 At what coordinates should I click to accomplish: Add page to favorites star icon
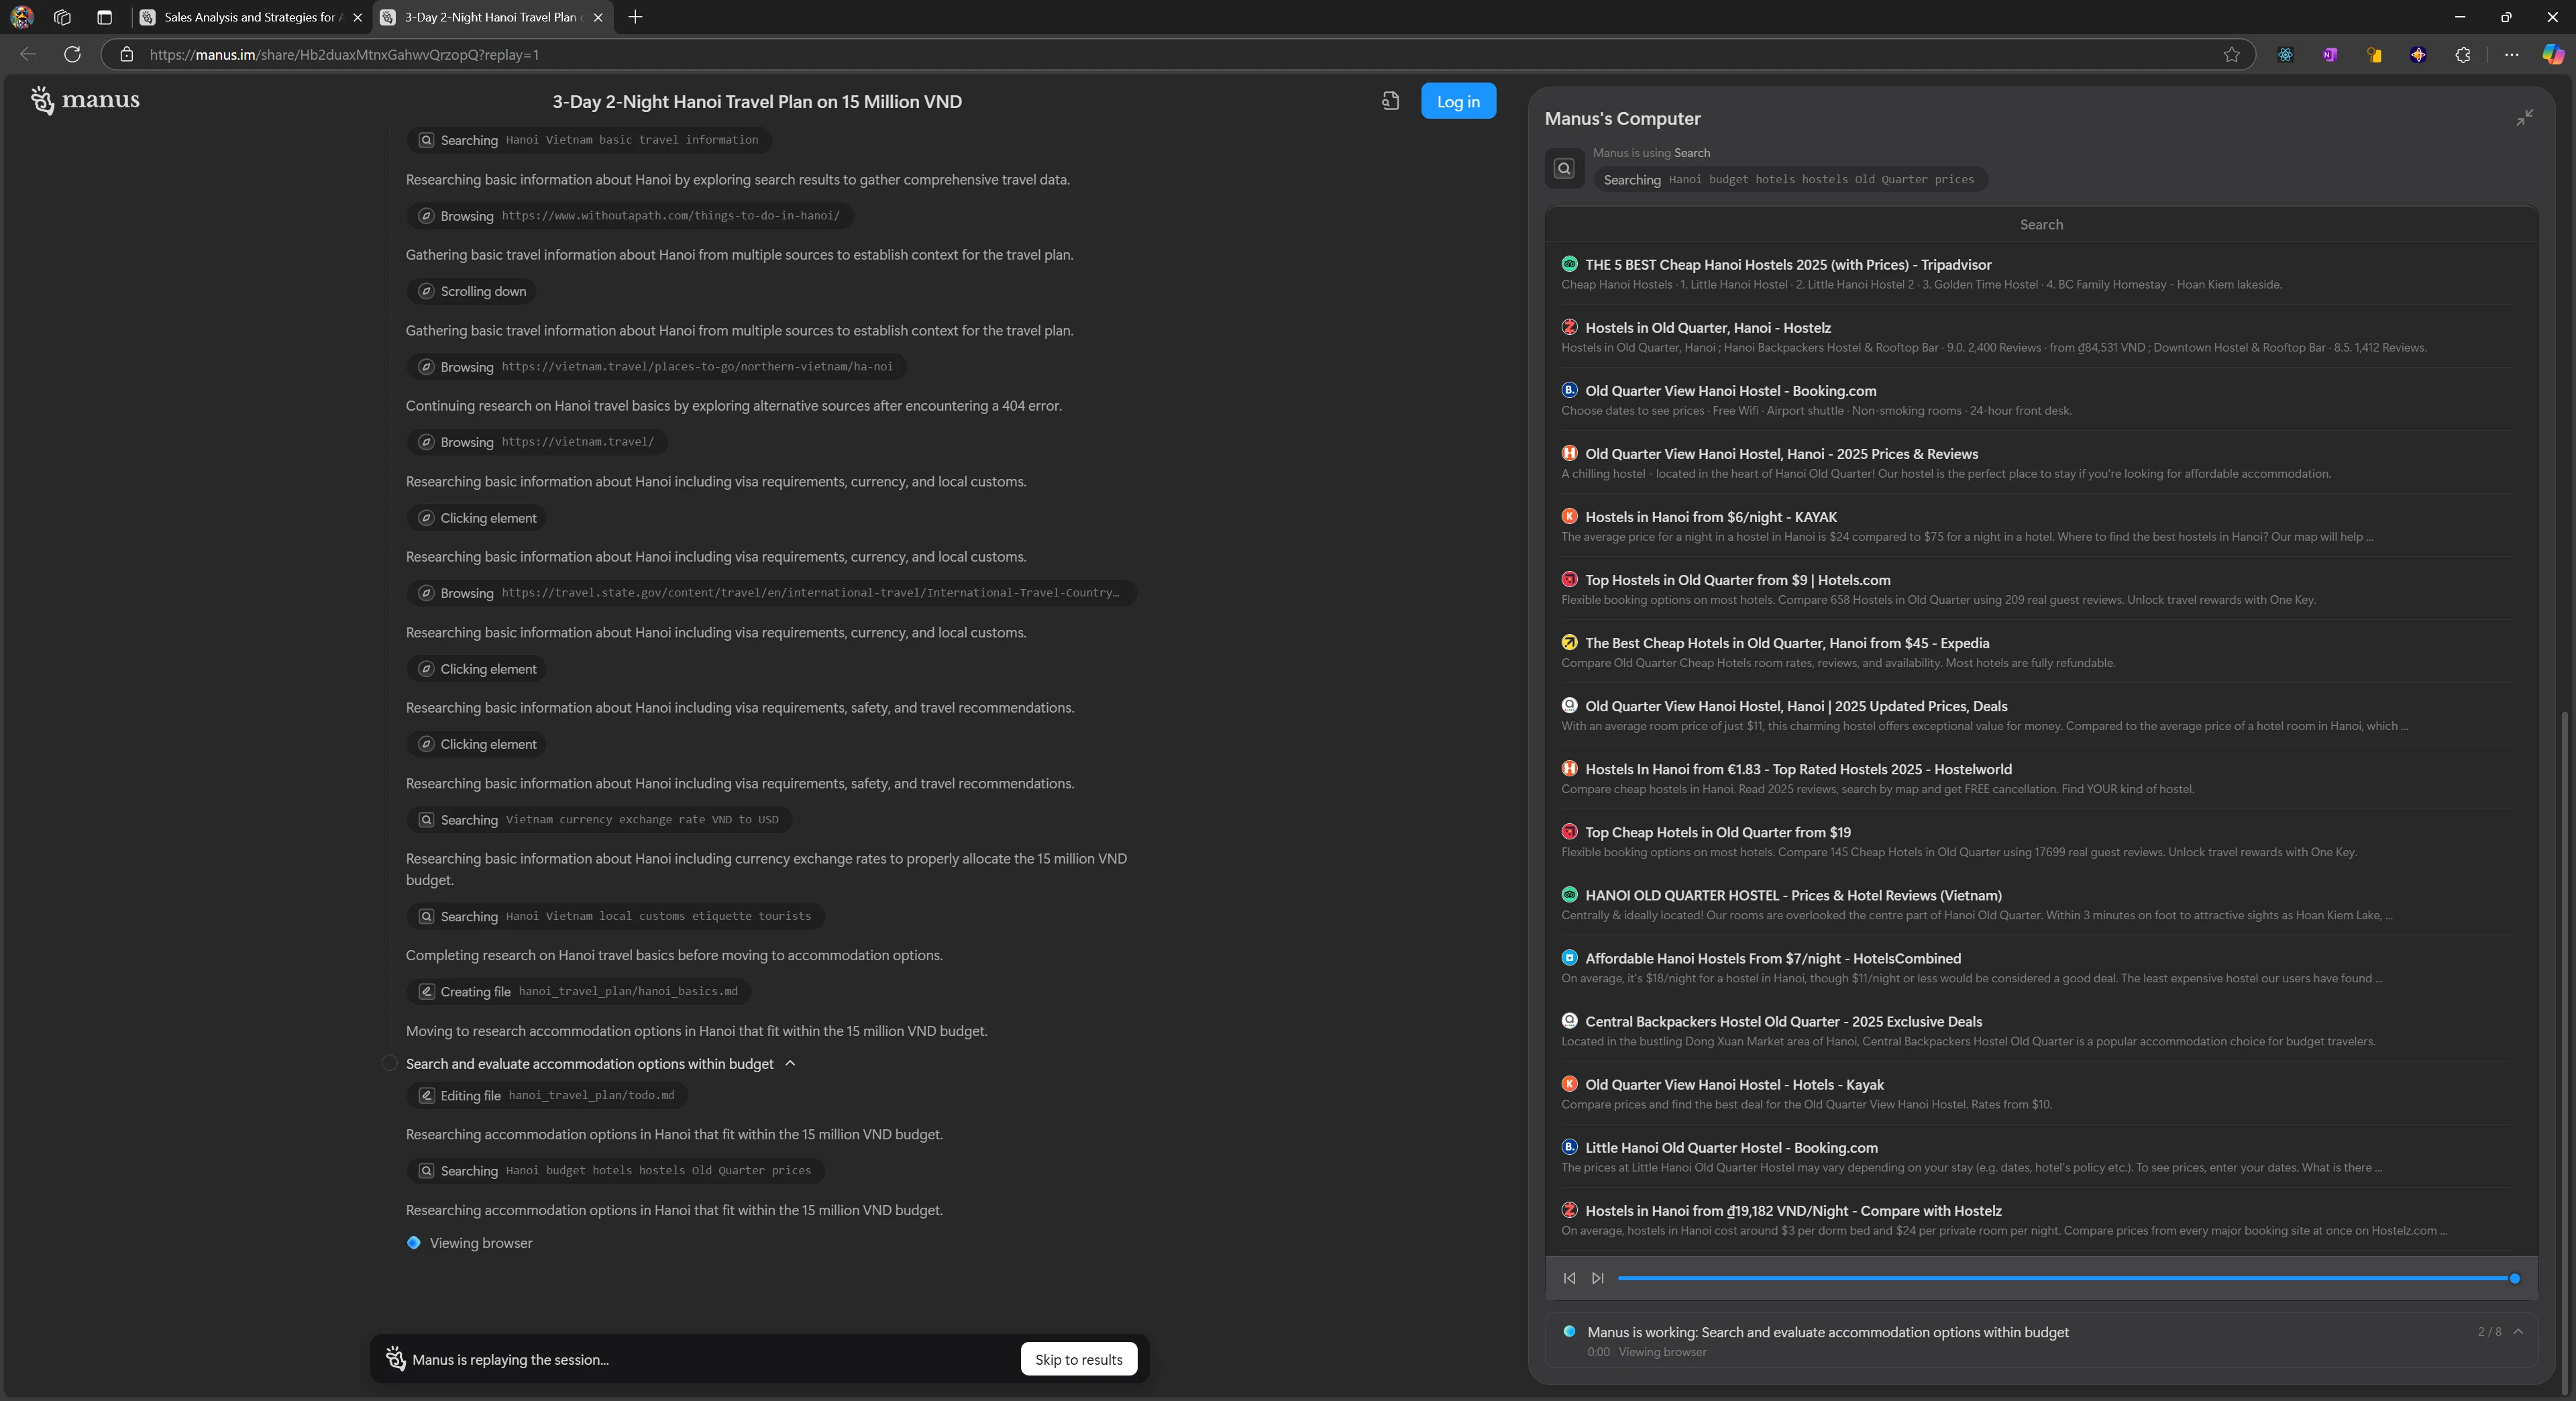(2231, 54)
